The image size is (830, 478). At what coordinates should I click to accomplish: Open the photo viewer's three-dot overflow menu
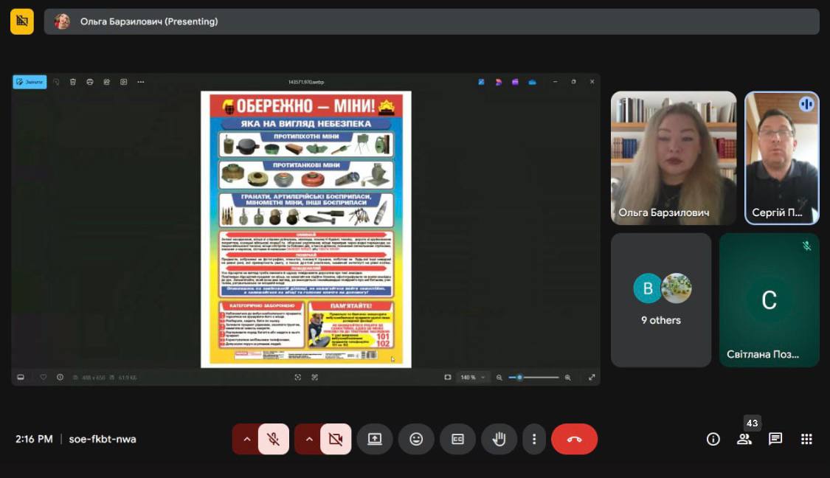pos(141,82)
